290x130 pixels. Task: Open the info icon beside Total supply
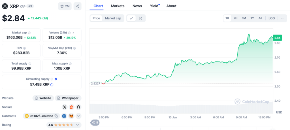[30, 64]
